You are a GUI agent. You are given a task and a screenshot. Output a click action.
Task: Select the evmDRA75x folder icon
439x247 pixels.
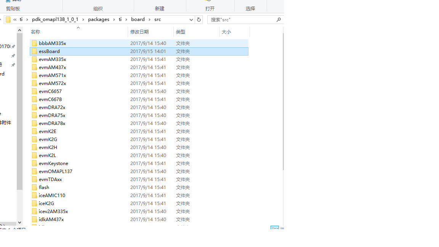coord(34,115)
